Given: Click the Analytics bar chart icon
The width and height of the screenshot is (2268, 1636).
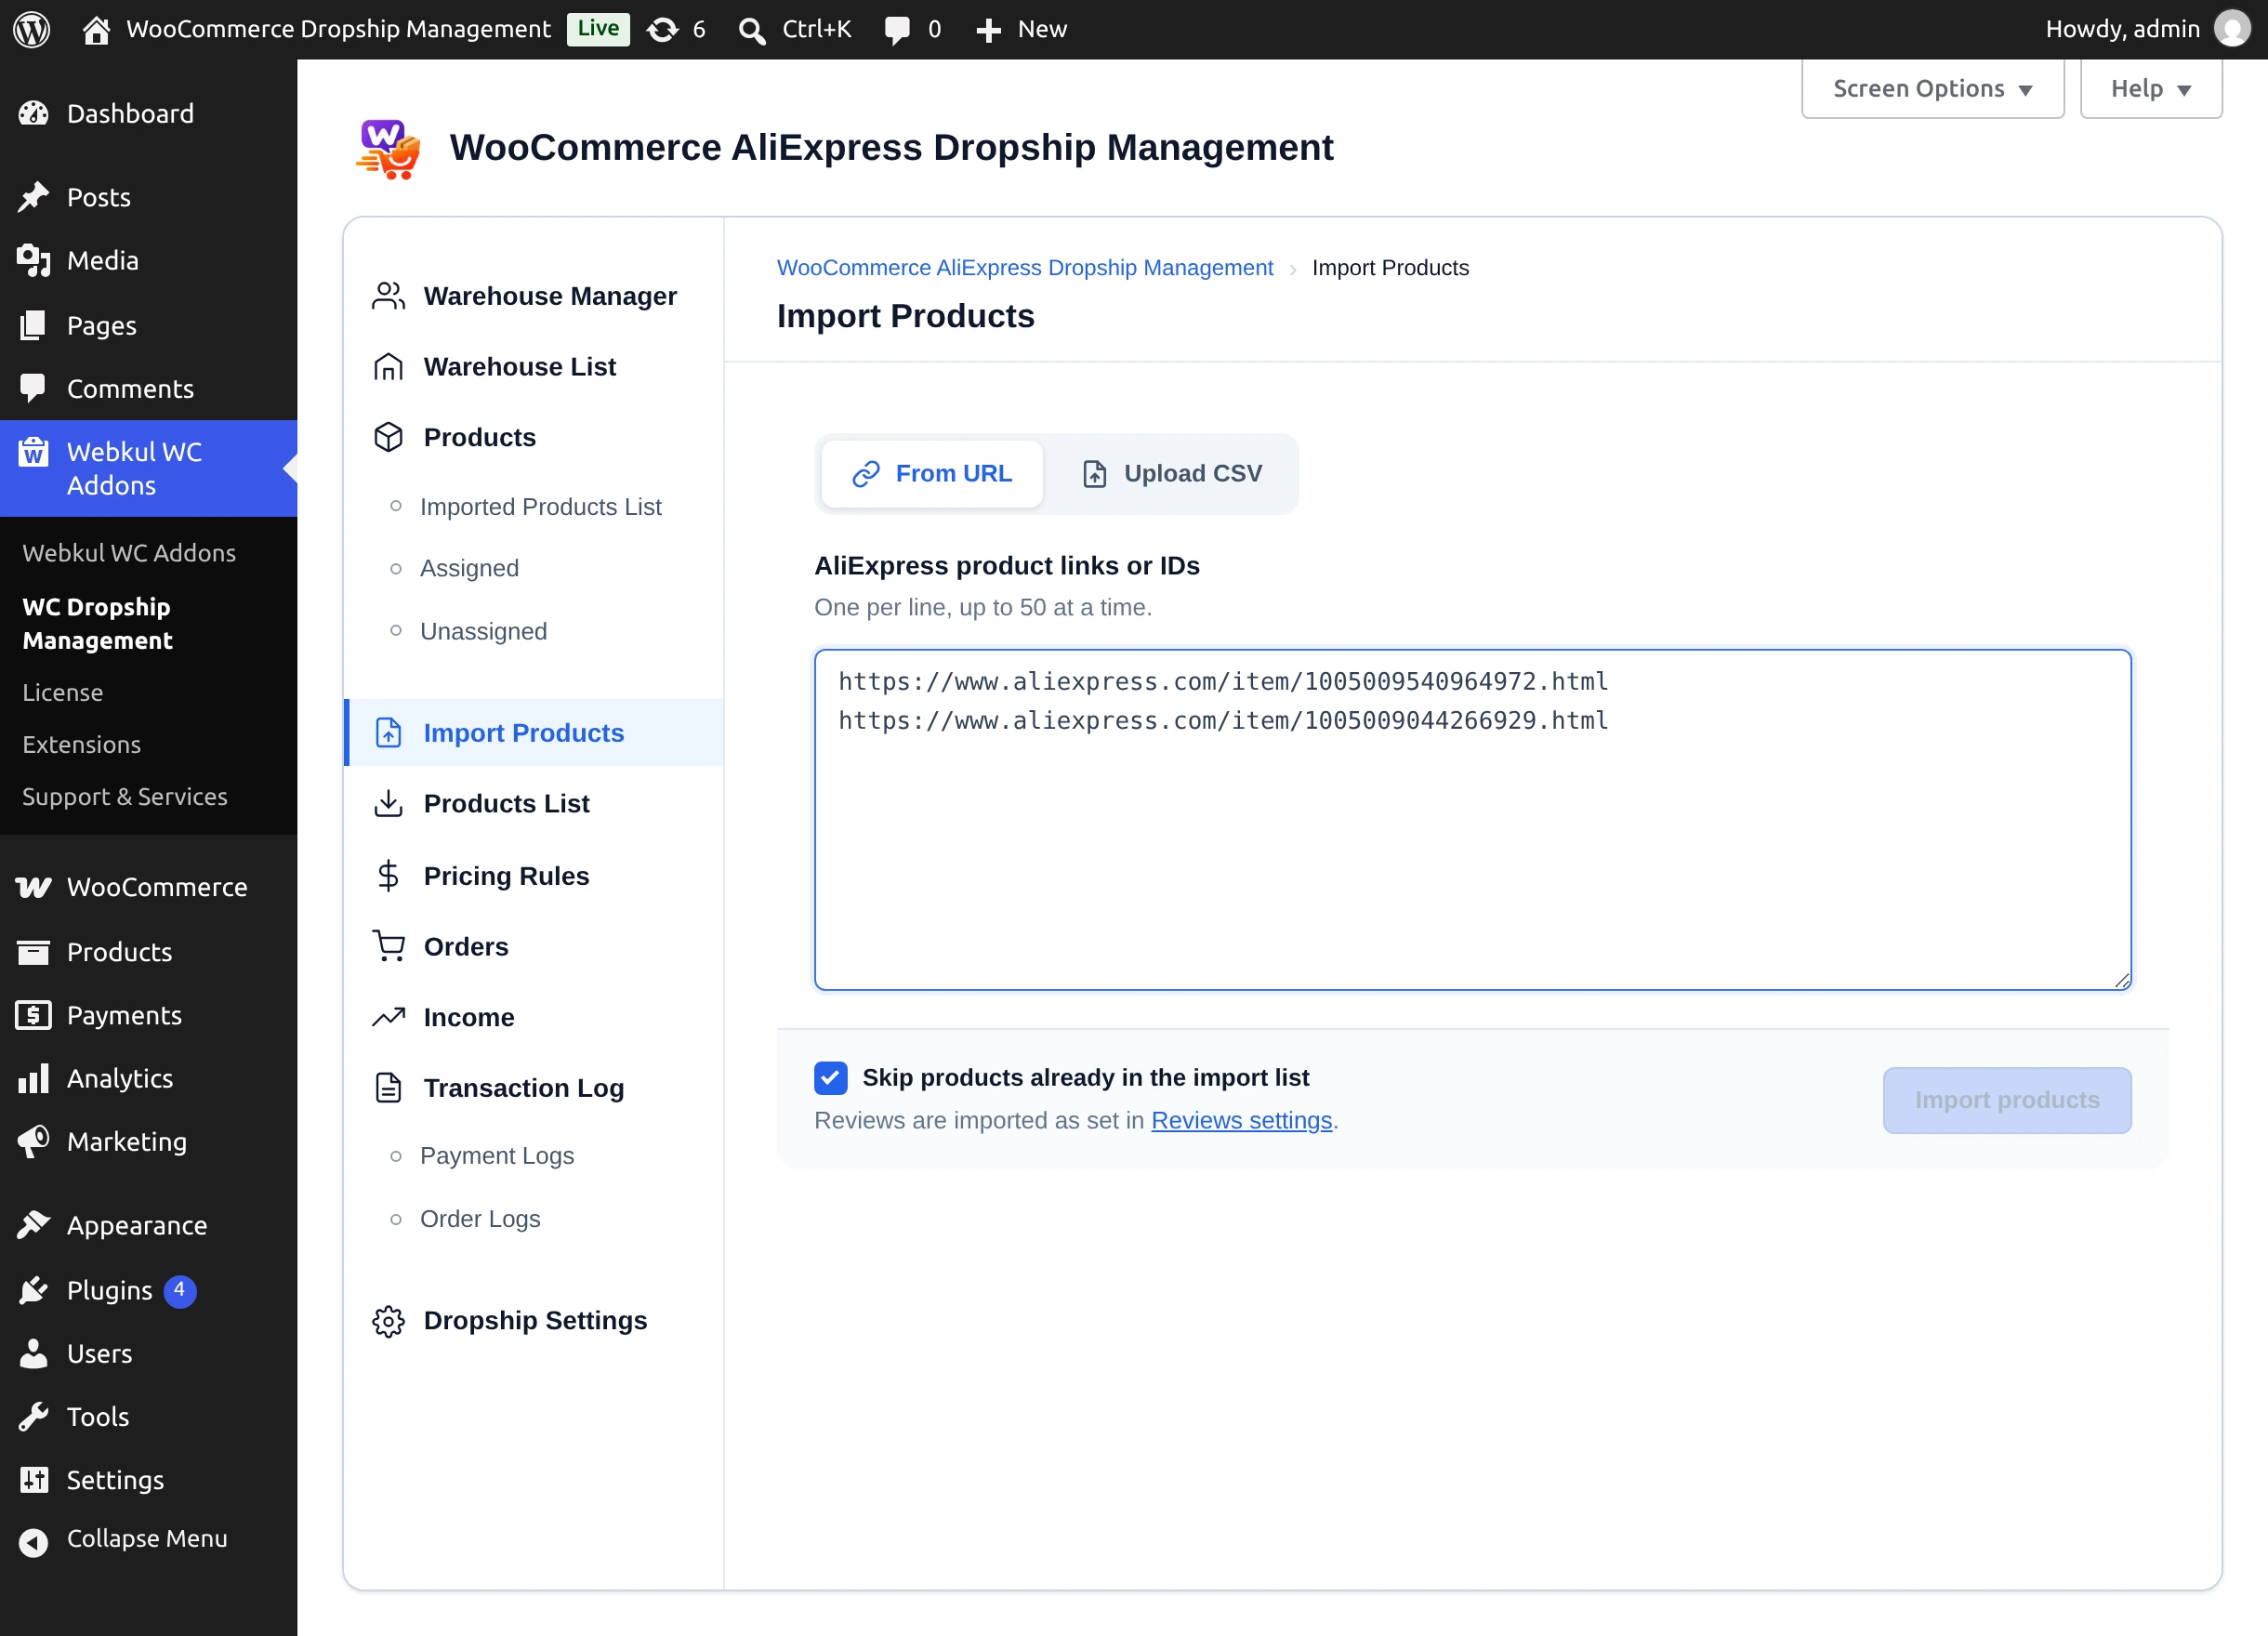Looking at the screenshot, I should tap(33, 1078).
